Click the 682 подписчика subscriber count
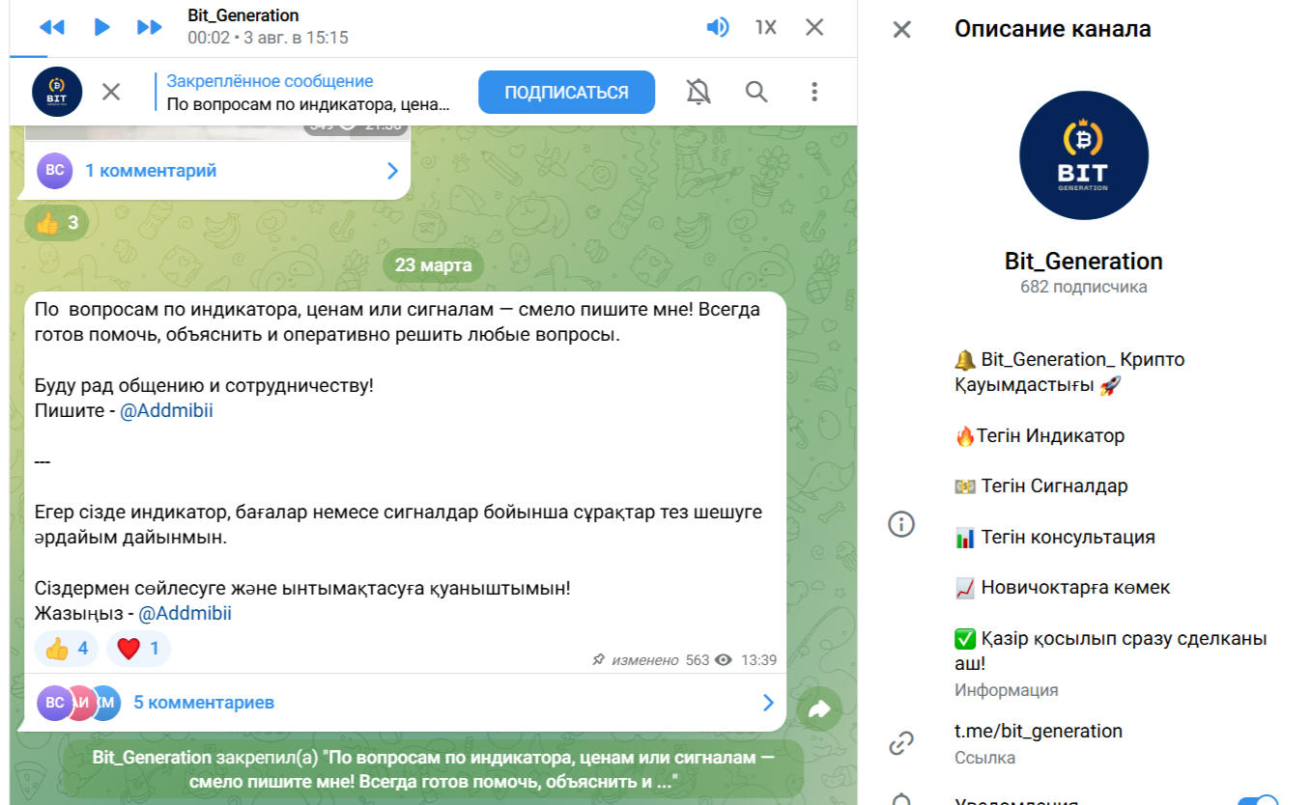The width and height of the screenshot is (1310, 805). 1084,287
